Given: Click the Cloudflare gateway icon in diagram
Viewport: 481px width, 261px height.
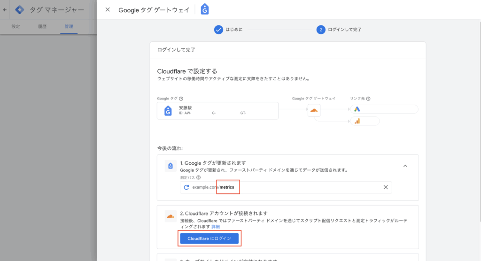Looking at the screenshot, I should pos(314,110).
